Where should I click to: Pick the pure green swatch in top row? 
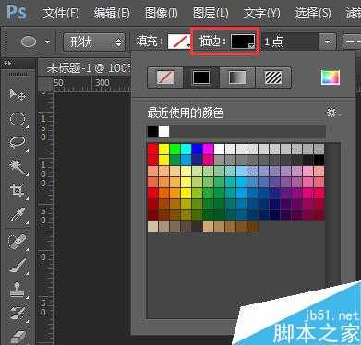[x=174, y=149]
